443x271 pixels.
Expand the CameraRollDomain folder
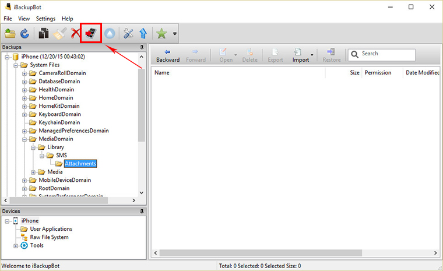tap(24, 73)
